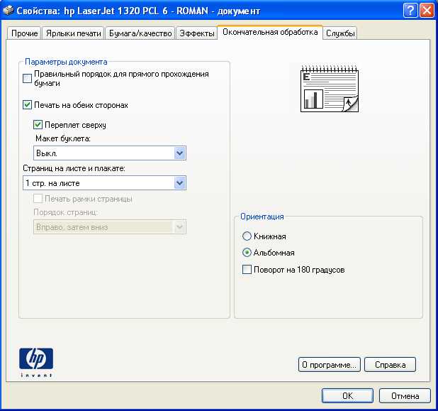The height and width of the screenshot is (411, 438).
Task: Select Альбомная orientation radio button
Action: 247,253
